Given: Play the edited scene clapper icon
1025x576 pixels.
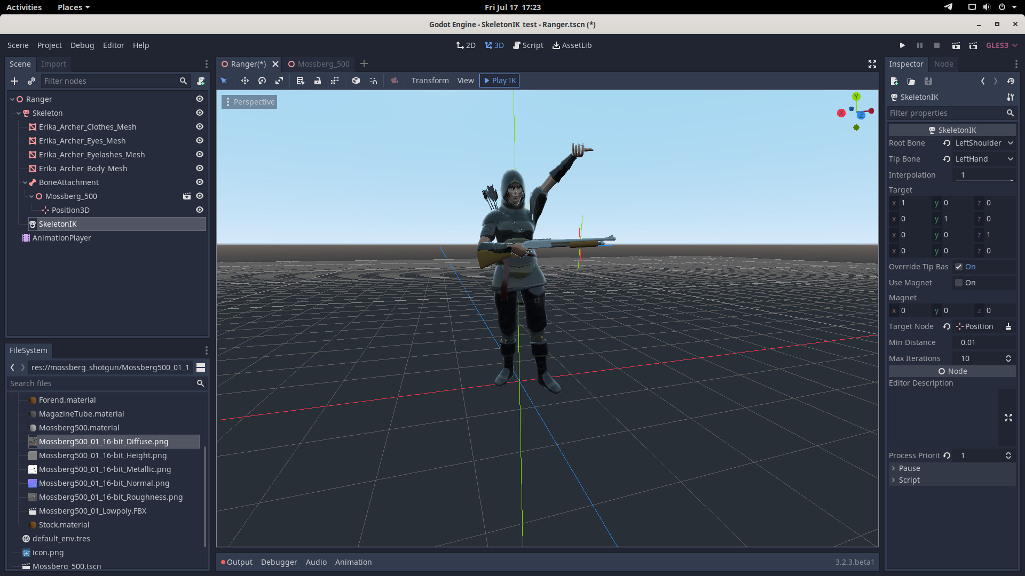Looking at the screenshot, I should [x=956, y=45].
